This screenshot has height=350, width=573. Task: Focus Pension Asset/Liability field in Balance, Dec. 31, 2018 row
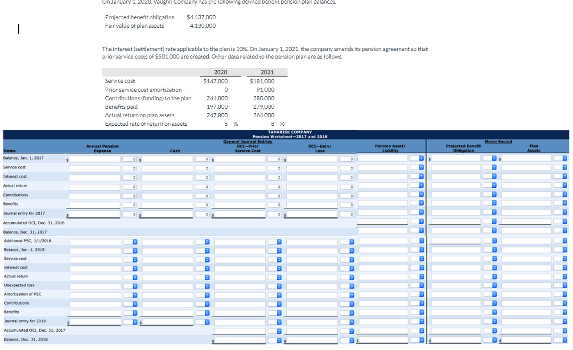pos(383,341)
